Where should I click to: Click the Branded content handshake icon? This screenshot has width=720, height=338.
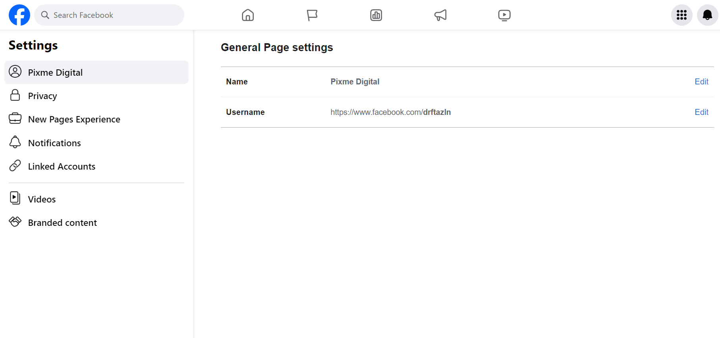coord(15,222)
